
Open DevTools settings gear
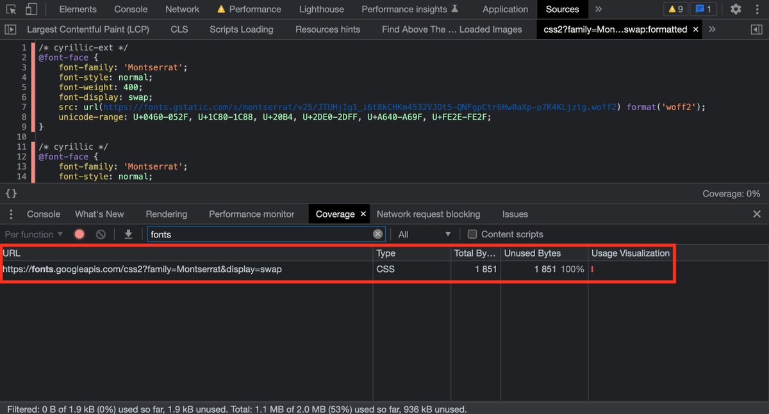pos(736,9)
